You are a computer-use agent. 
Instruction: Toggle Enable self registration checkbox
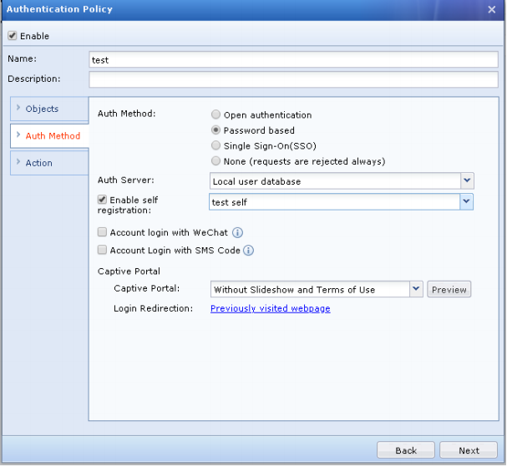point(102,200)
